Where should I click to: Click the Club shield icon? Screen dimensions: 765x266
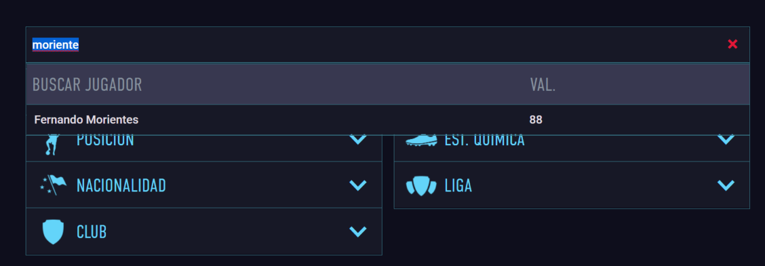[53, 232]
